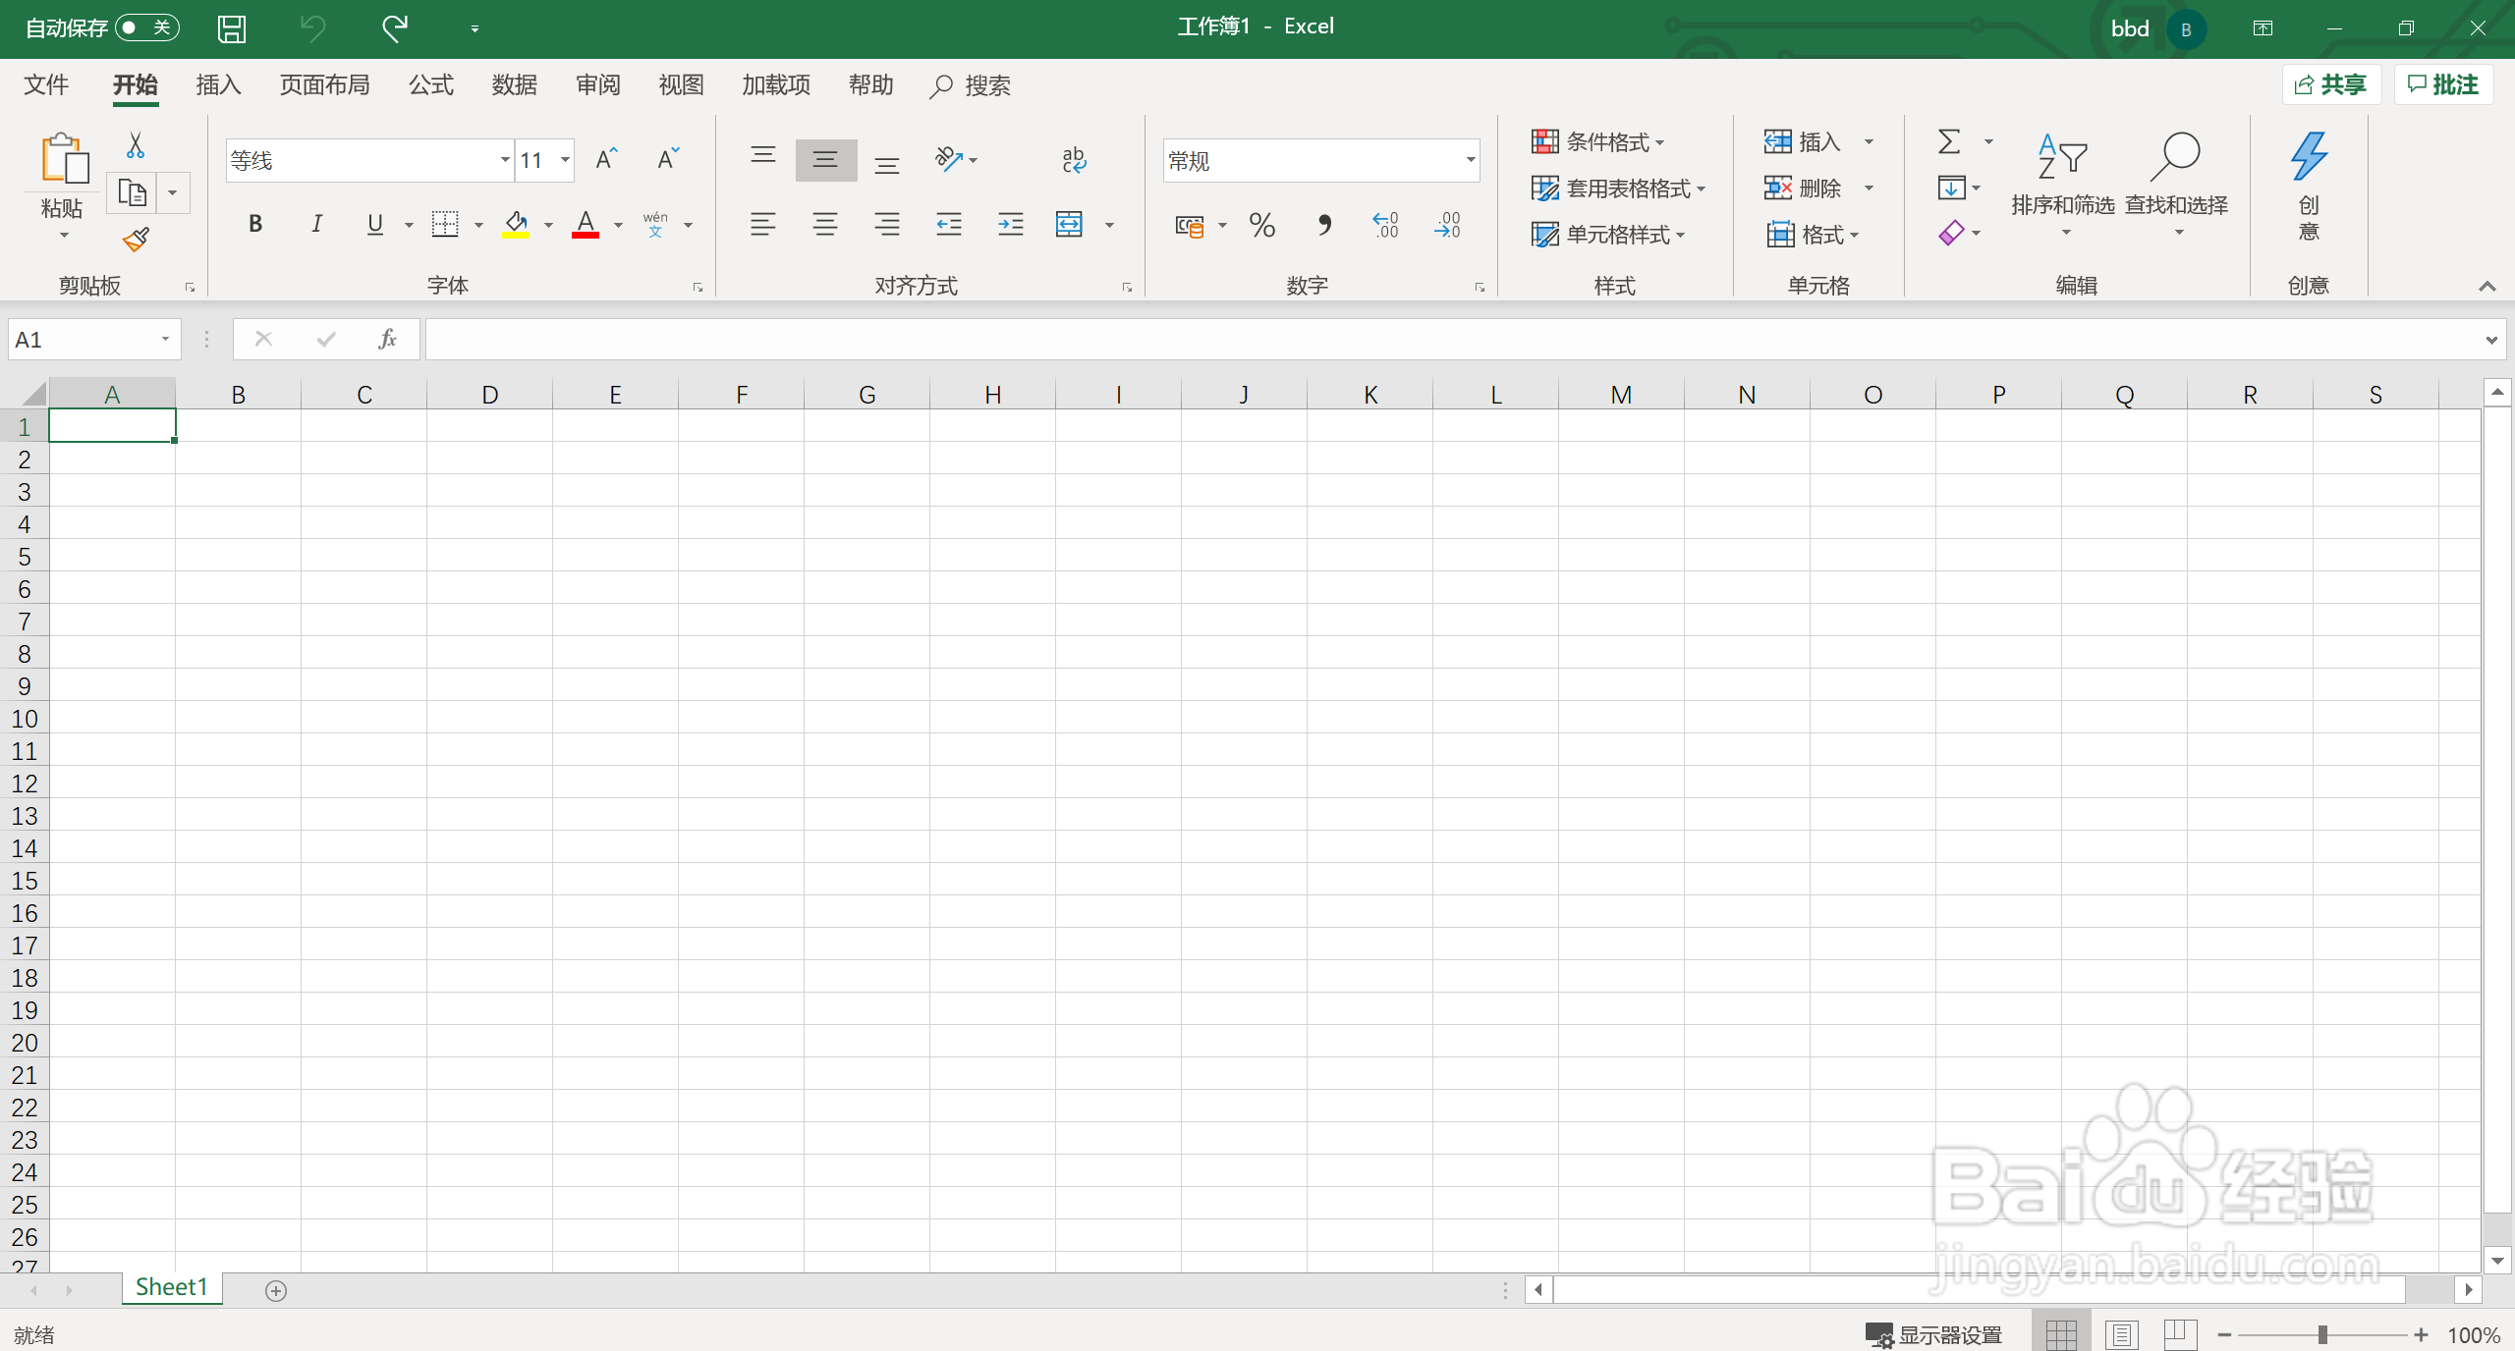Click the 共享 share button

[2331, 84]
